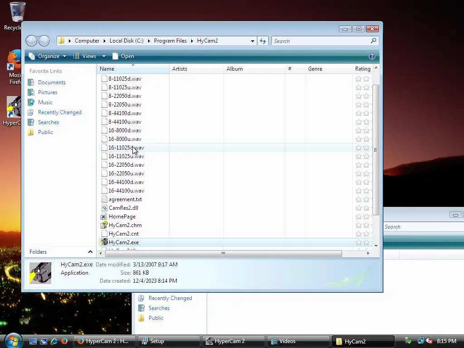Open Searches favorite link
The image size is (464, 348).
tap(48, 122)
